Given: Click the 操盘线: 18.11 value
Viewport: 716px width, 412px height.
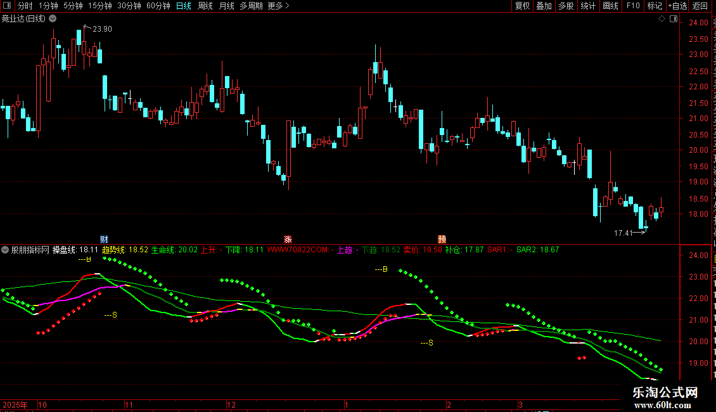Looking at the screenshot, I should 75,250.
